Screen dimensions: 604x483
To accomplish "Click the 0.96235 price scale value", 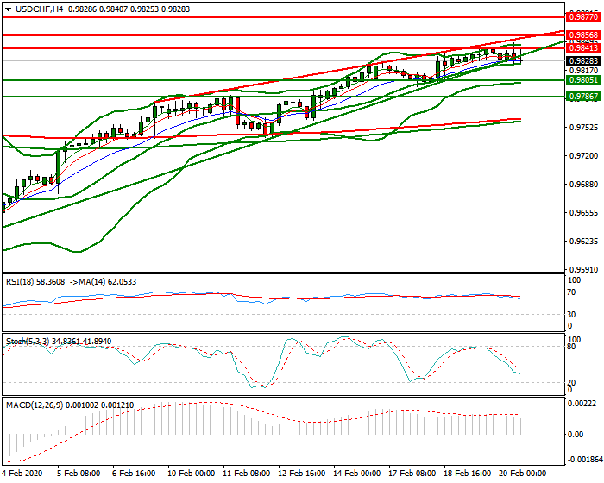I will (x=583, y=241).
